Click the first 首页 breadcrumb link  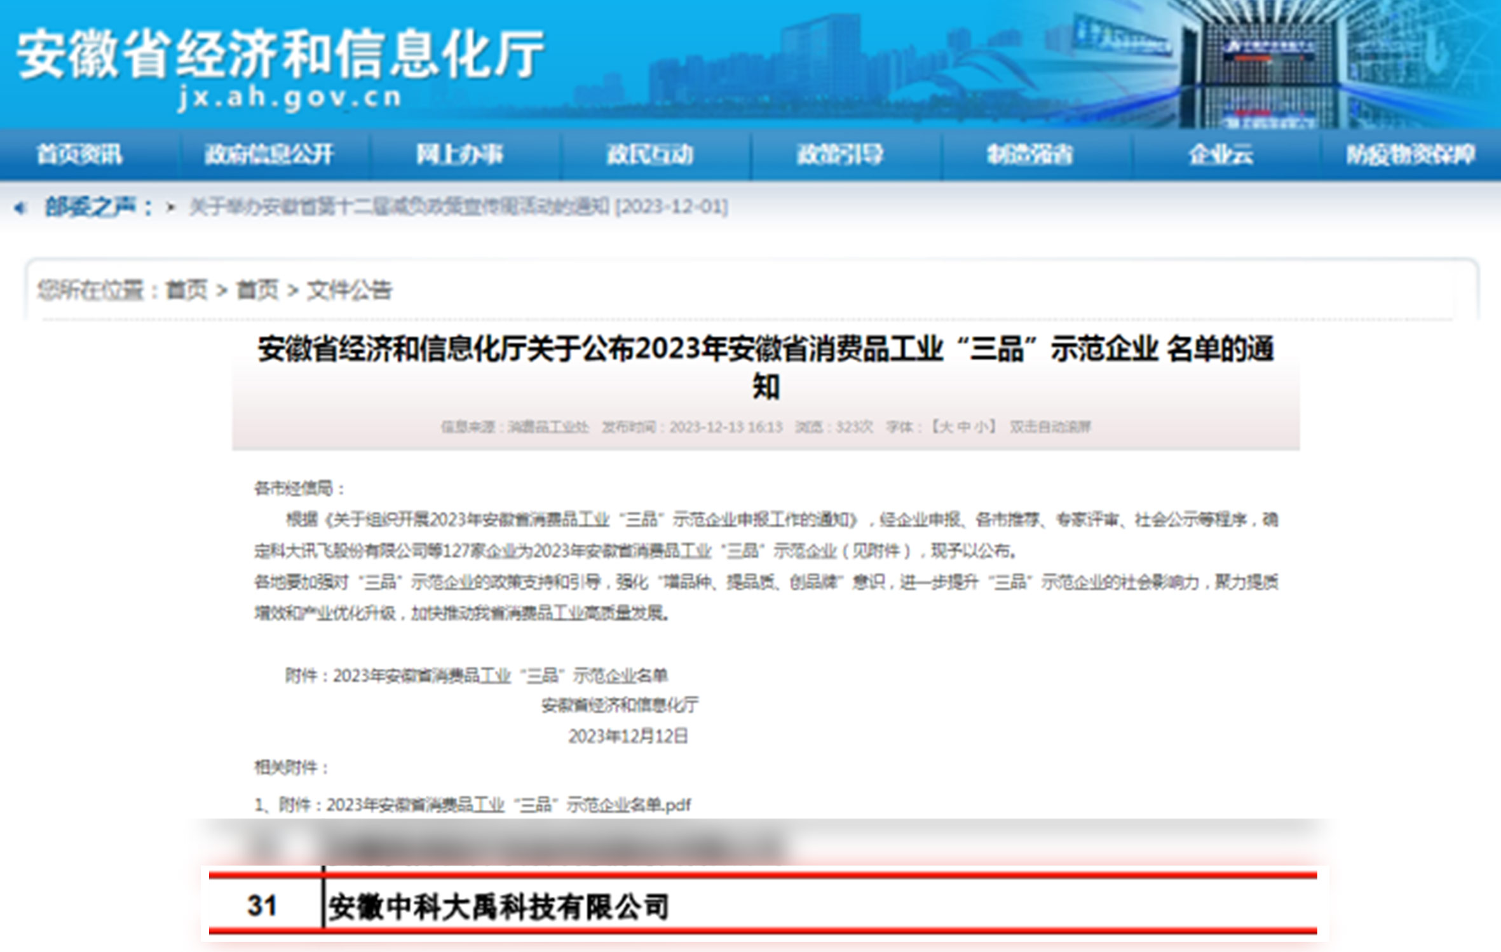tap(187, 290)
